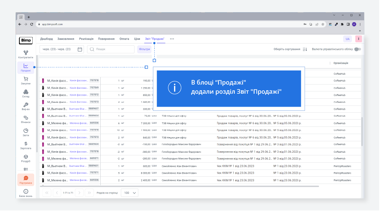
Task: Open the Контрагенти section in the sidebar
Action: pyautogui.click(x=25, y=54)
